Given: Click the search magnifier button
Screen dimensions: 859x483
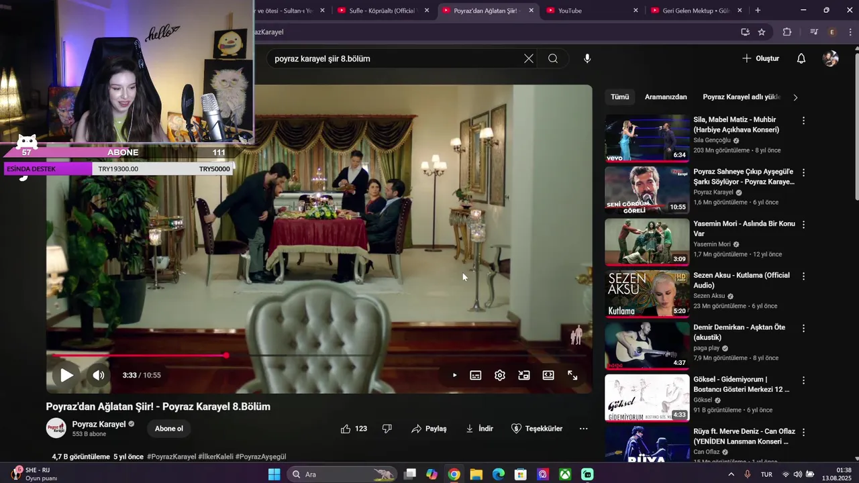Looking at the screenshot, I should coord(553,58).
